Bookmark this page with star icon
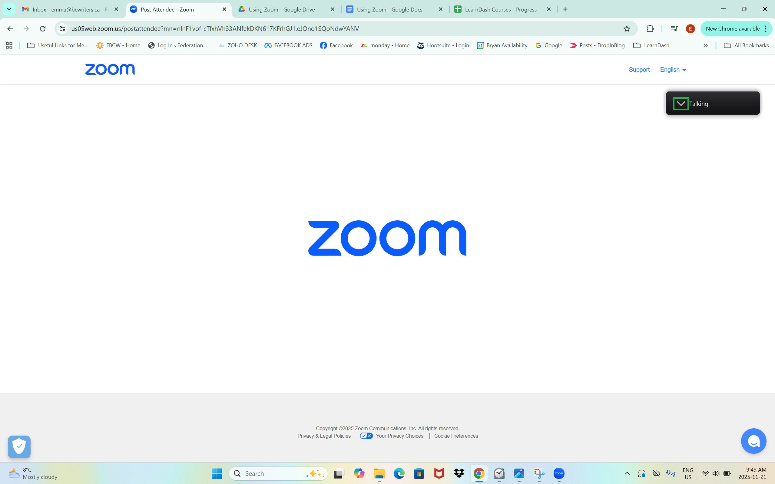The height and width of the screenshot is (484, 775). pos(627,29)
